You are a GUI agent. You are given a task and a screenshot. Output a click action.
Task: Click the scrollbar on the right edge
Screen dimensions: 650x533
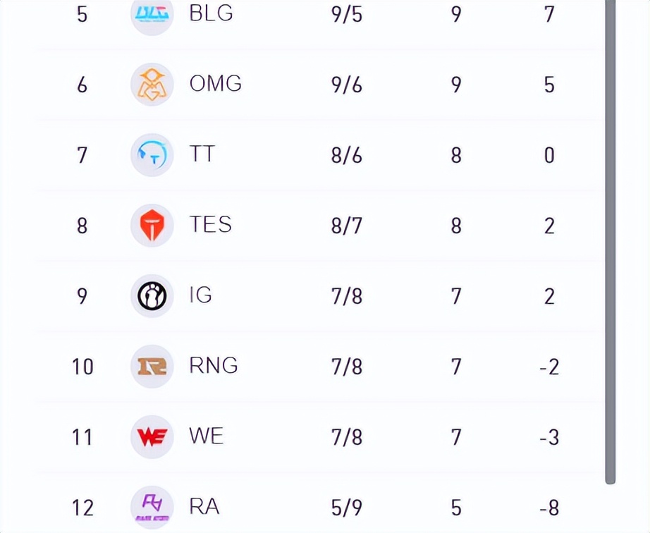pos(611,247)
